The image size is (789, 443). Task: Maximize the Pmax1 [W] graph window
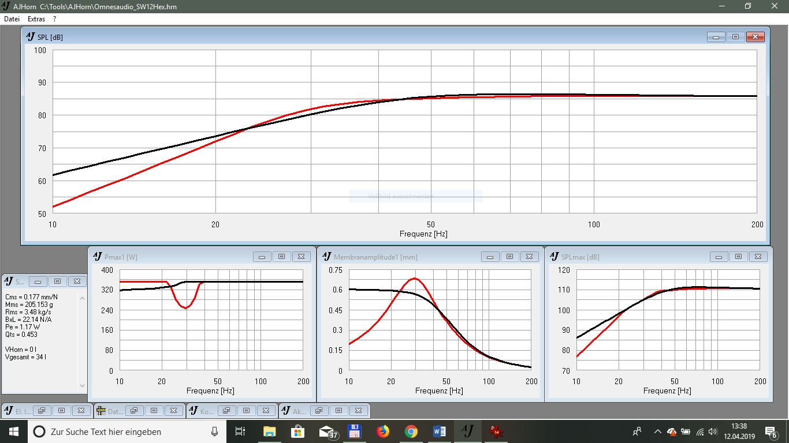(281, 257)
